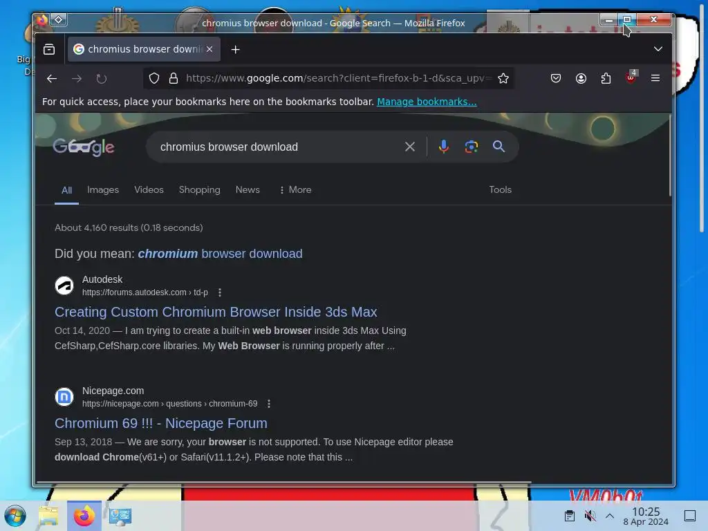Expand the More search categories menu

(295, 189)
